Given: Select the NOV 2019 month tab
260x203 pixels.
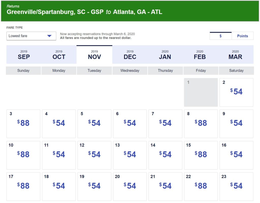Looking at the screenshot, I should tap(94, 55).
